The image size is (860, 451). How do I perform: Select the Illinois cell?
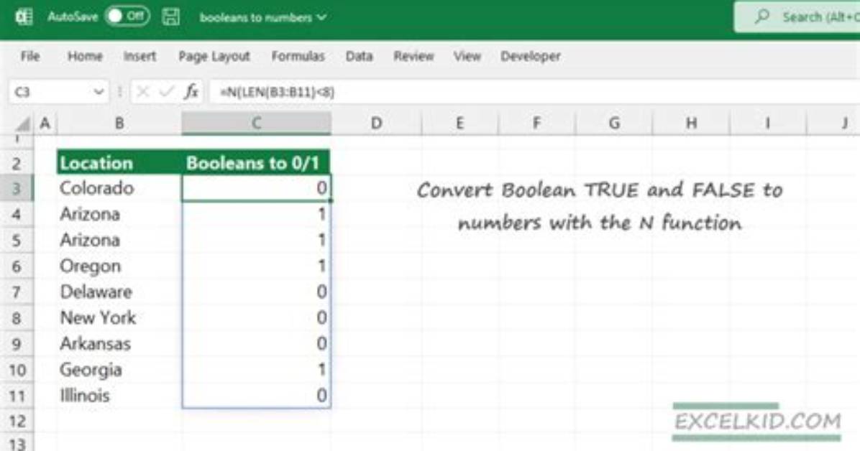point(119,396)
